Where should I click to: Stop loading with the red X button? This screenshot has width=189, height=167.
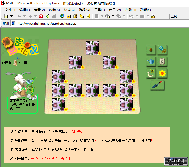click(41, 16)
